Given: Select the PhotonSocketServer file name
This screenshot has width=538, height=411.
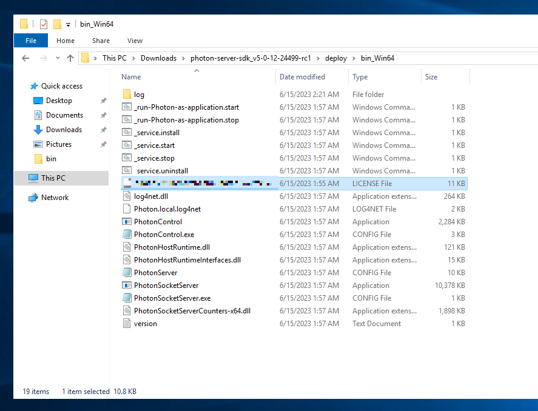Looking at the screenshot, I should click(x=166, y=285).
